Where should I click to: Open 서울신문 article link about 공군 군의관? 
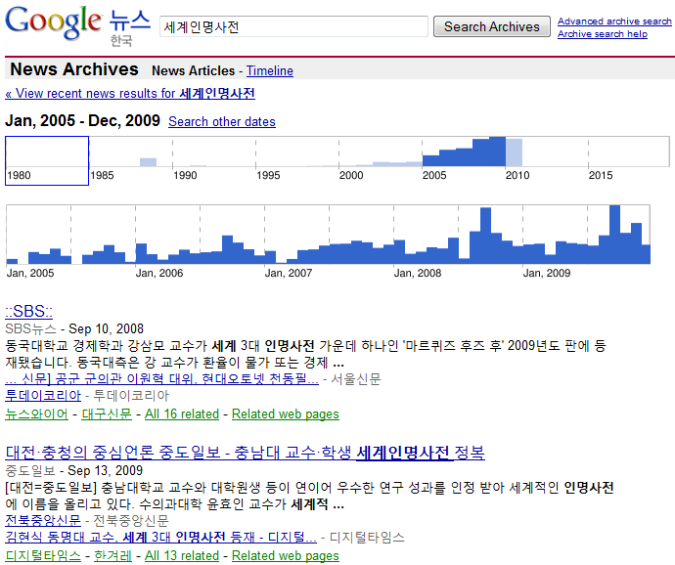tap(161, 379)
